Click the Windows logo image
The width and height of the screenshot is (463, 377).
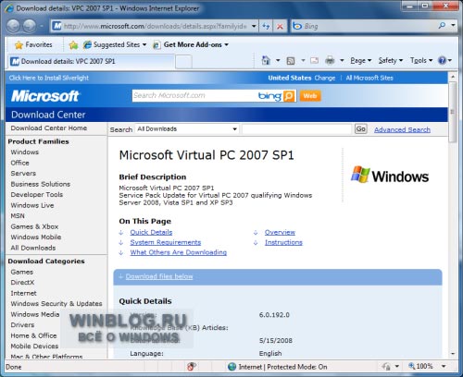[390, 176]
